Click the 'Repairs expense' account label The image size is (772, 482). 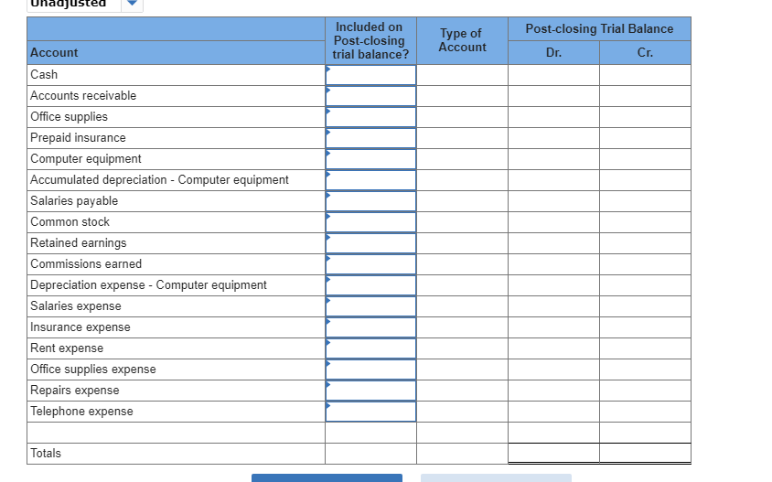tap(74, 391)
